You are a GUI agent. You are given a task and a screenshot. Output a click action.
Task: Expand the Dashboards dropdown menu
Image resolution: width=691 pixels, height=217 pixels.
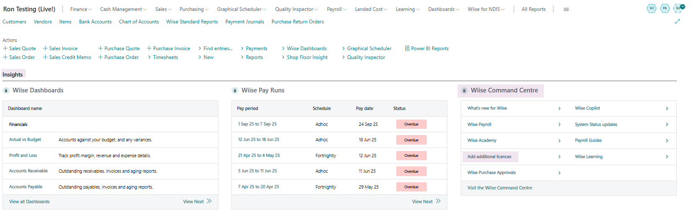pyautogui.click(x=443, y=9)
